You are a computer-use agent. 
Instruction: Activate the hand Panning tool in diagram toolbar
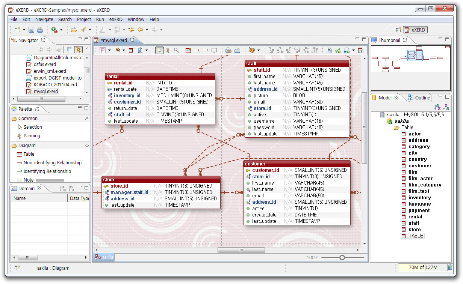tap(168, 50)
